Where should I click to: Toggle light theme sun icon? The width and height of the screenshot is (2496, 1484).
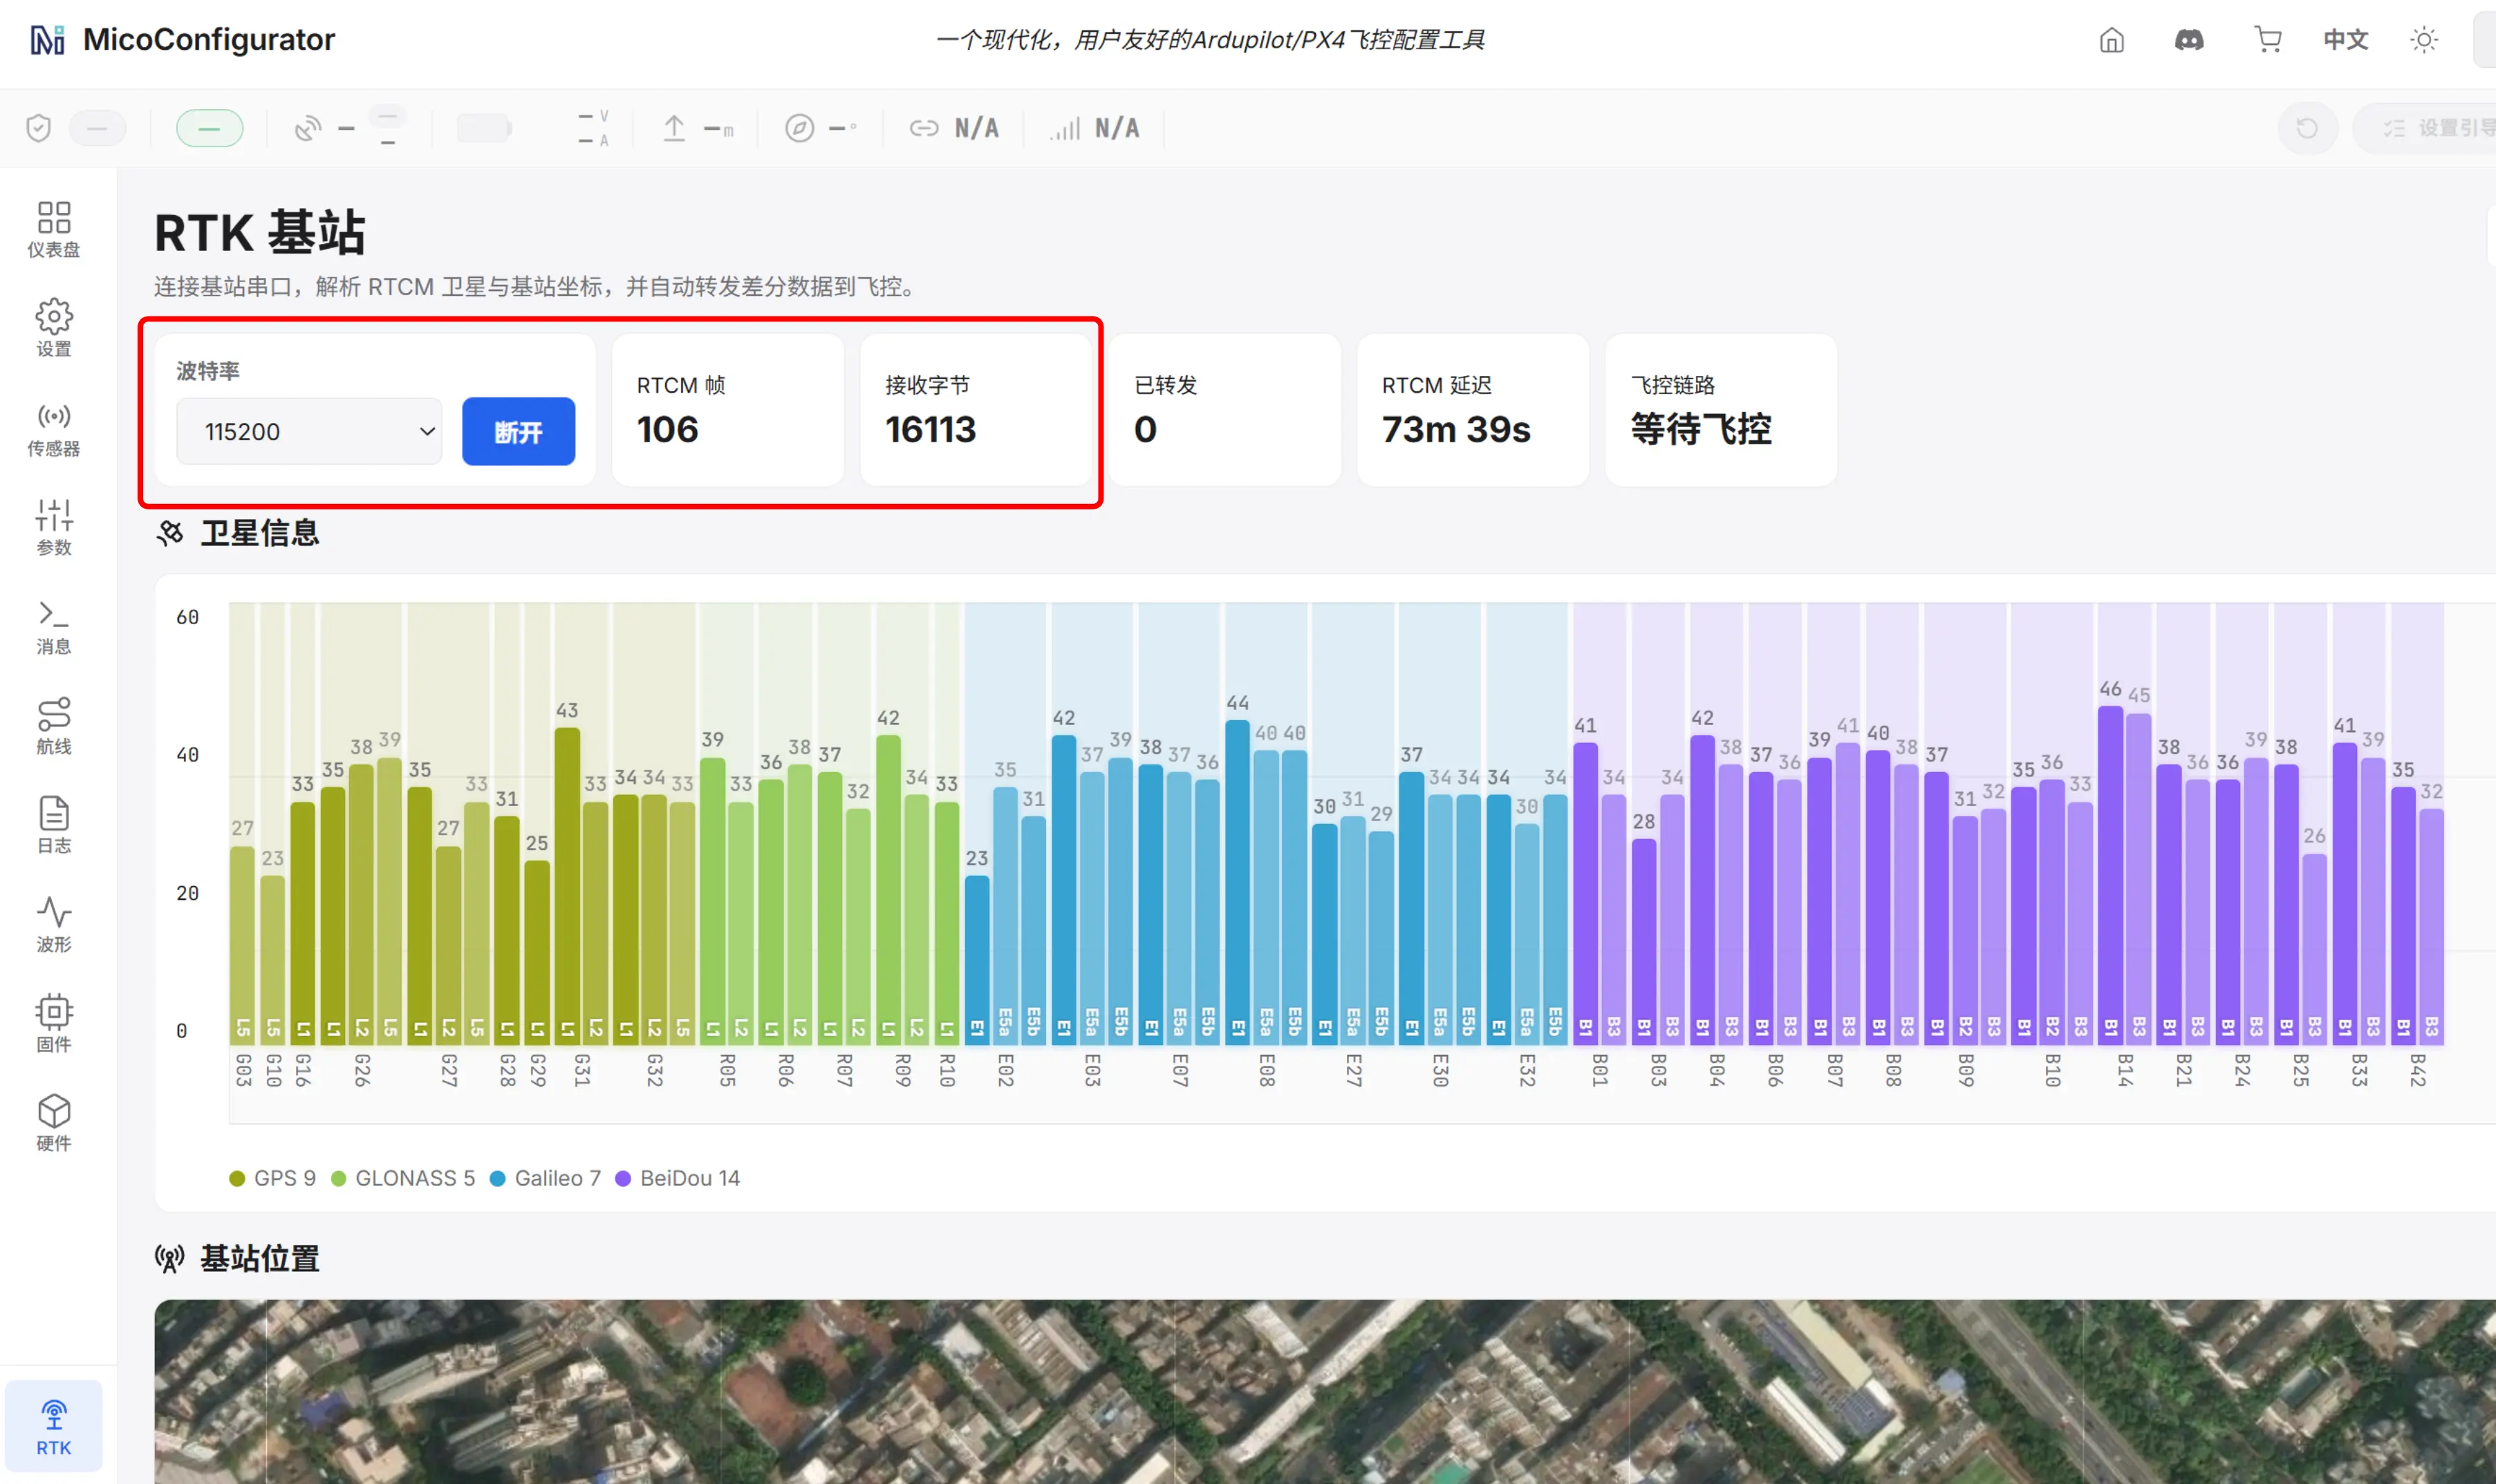tap(2424, 40)
